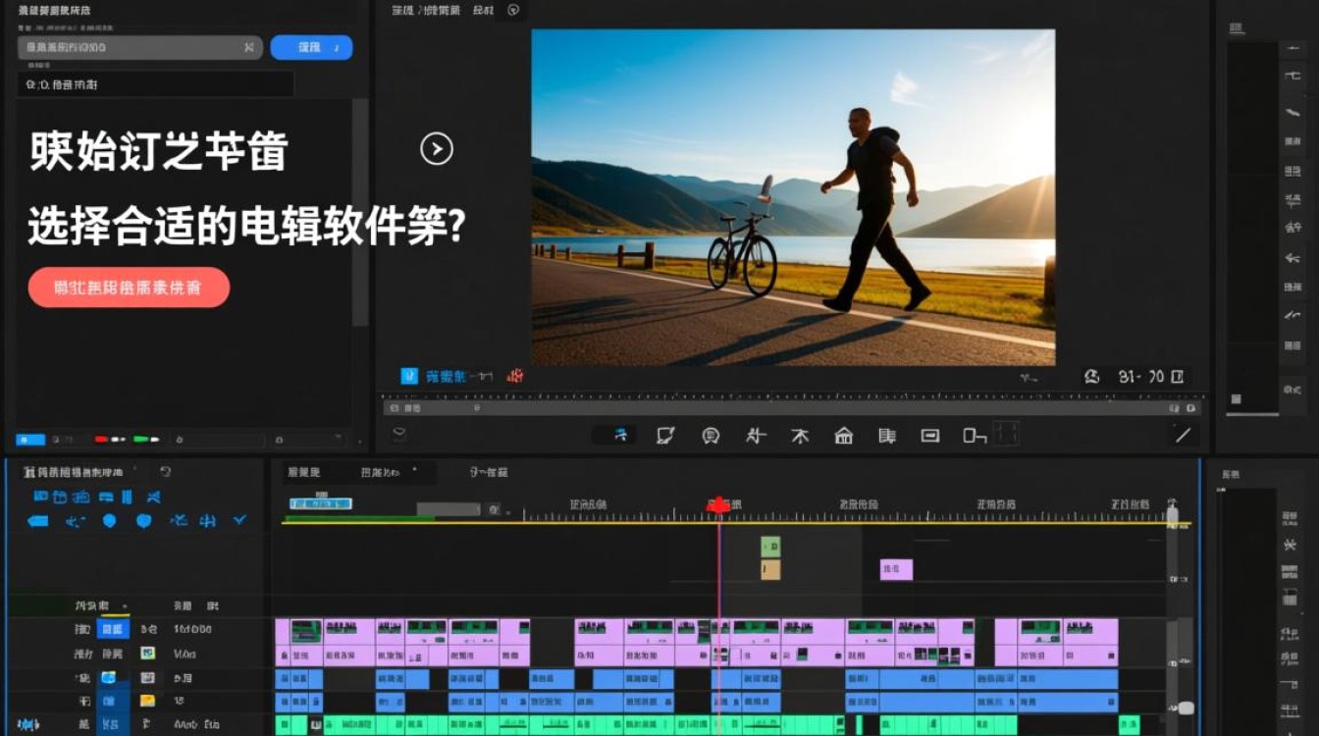The height and width of the screenshot is (736, 1319).
Task: Open the dropdown at left panel footer's right end
Action: [308, 439]
